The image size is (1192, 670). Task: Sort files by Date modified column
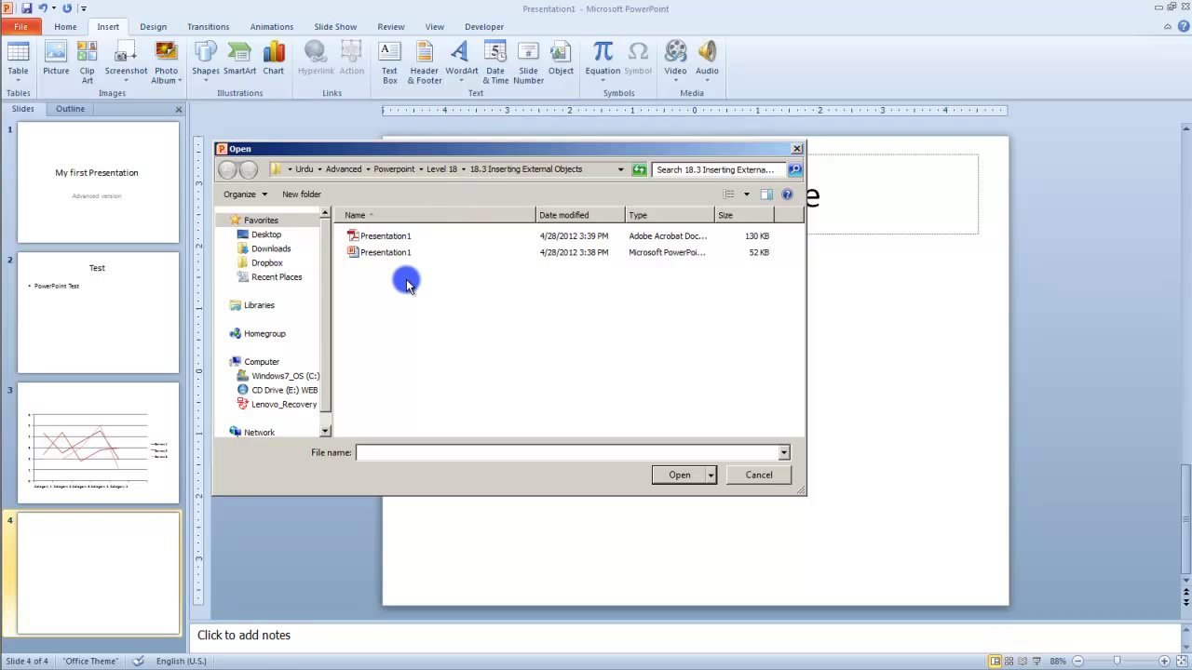click(x=580, y=215)
